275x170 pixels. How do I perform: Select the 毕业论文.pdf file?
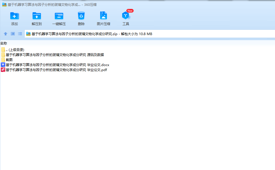tap(54, 70)
